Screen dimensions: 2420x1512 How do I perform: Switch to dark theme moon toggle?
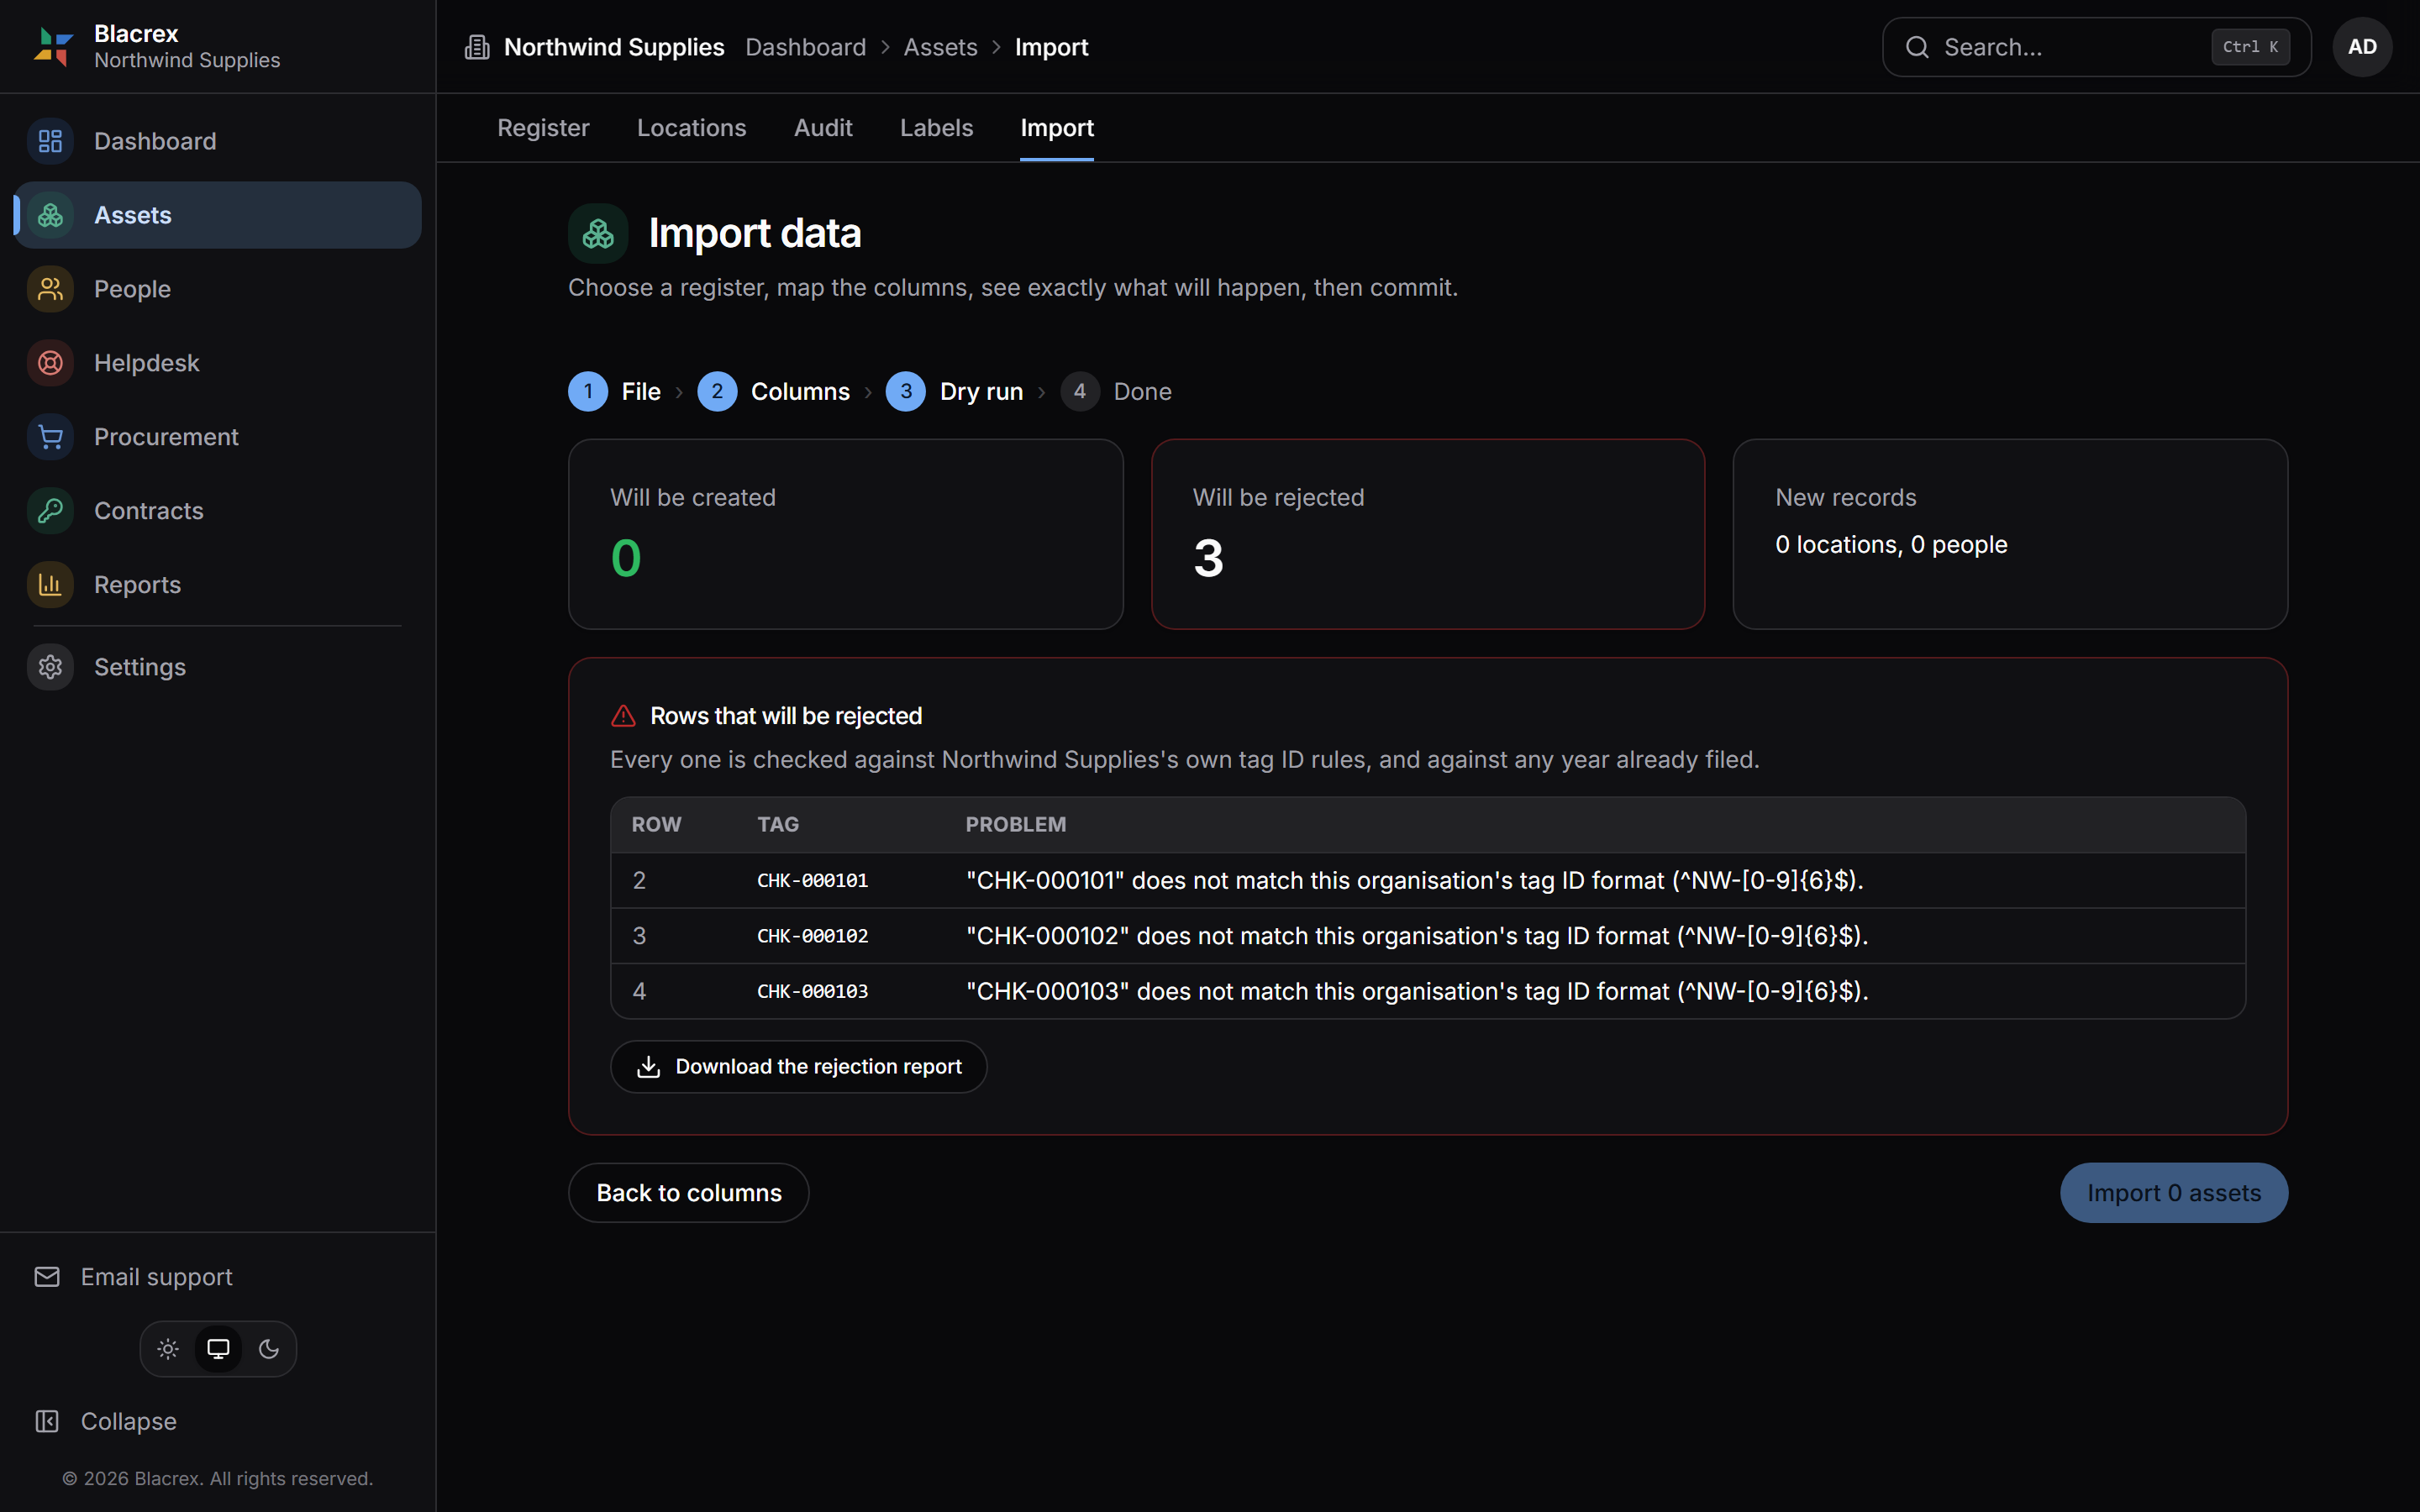coord(269,1349)
